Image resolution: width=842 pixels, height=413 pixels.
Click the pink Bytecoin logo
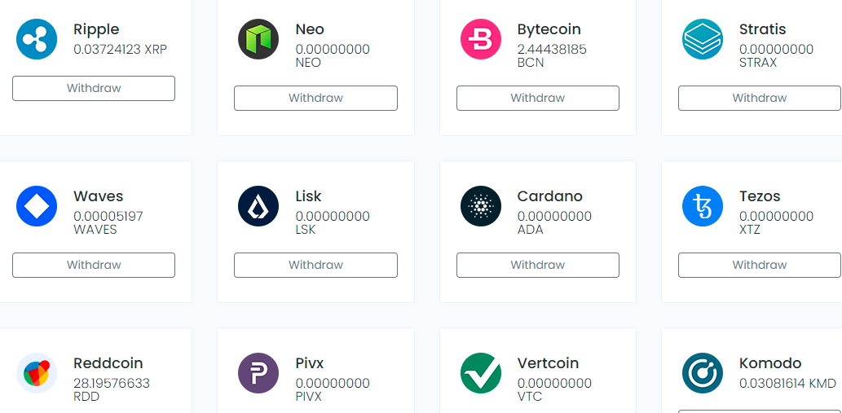[481, 39]
